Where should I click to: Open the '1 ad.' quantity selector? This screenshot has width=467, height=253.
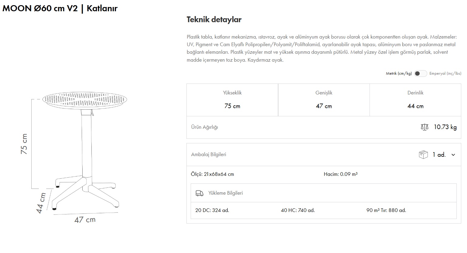[439, 155]
